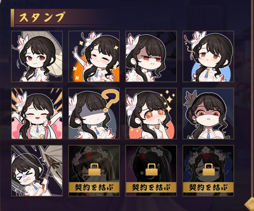Click the first locked stamp's padlock icon
The height and width of the screenshot is (211, 254).
pyautogui.click(x=95, y=170)
